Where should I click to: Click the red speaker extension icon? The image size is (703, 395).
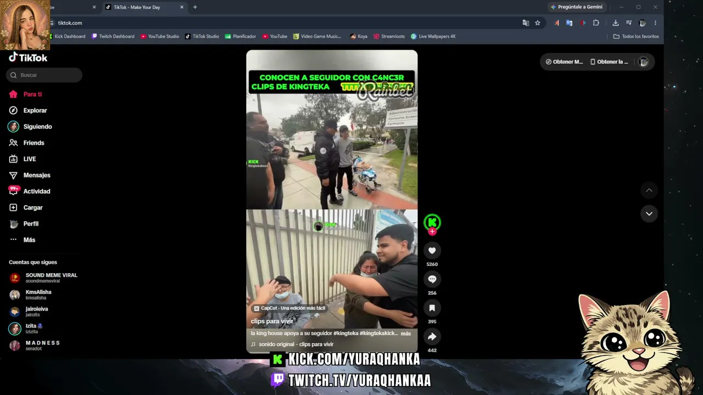tap(583, 23)
